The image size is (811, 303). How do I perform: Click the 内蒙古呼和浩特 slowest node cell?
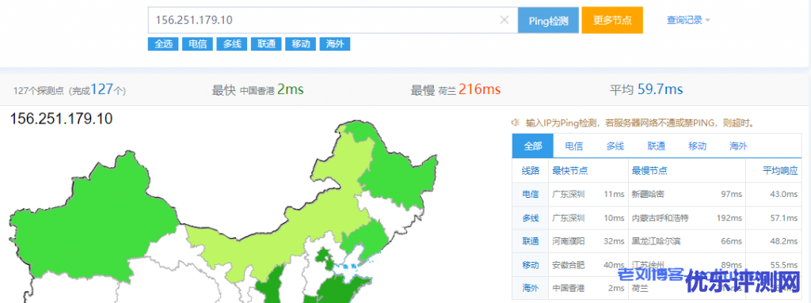coord(661,218)
